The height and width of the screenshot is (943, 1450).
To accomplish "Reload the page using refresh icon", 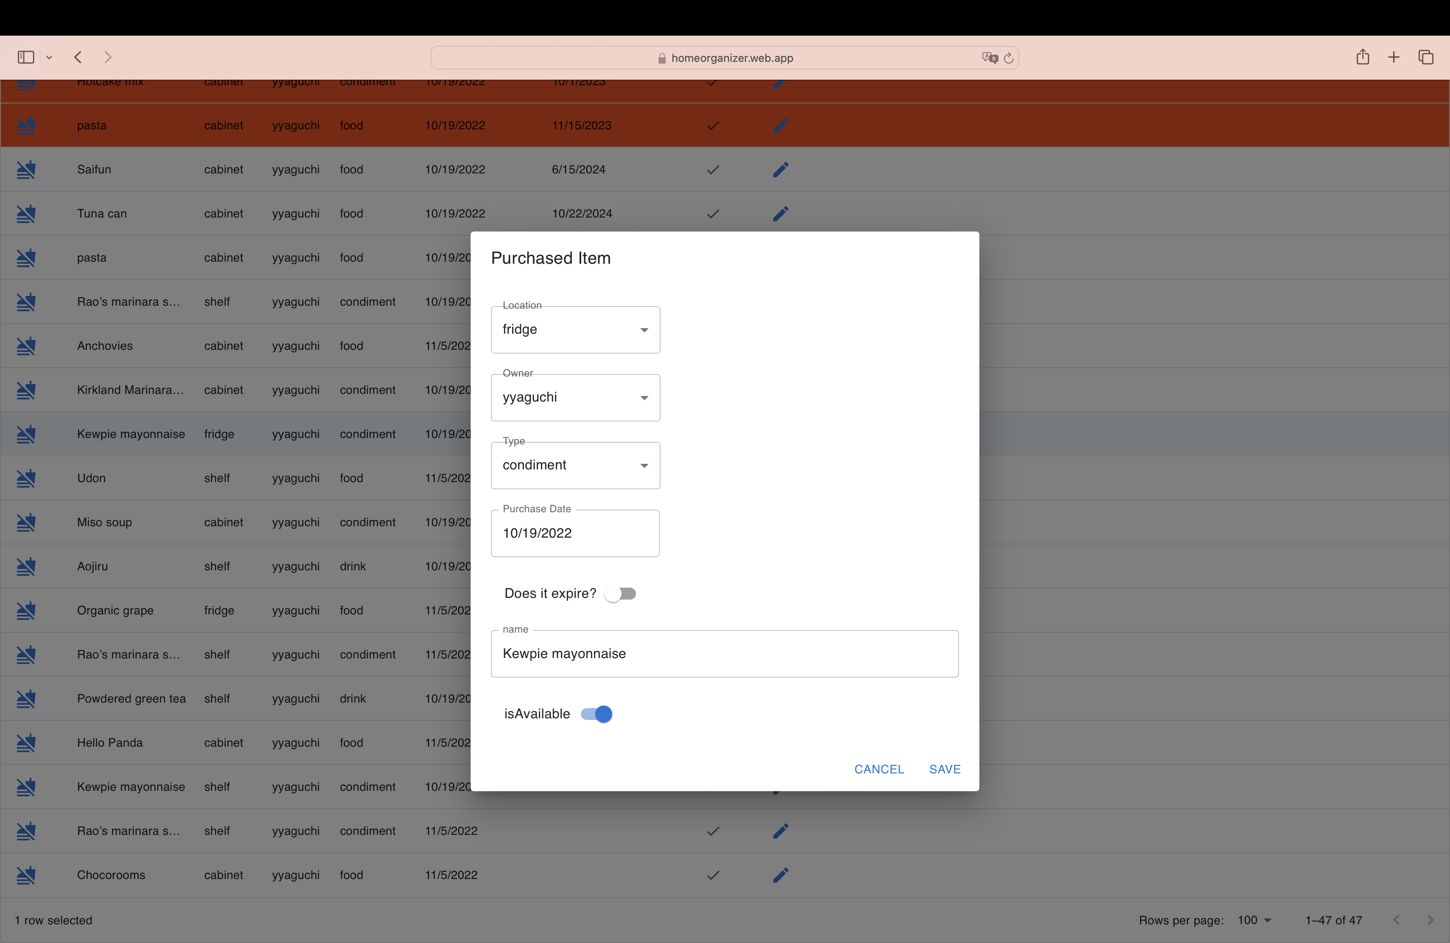I will coord(1008,58).
